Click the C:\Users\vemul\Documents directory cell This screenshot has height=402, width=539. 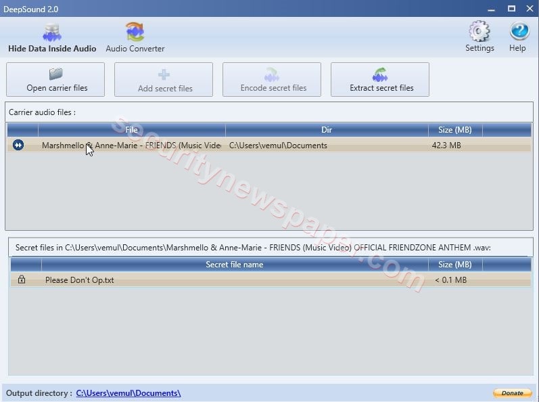coord(278,146)
